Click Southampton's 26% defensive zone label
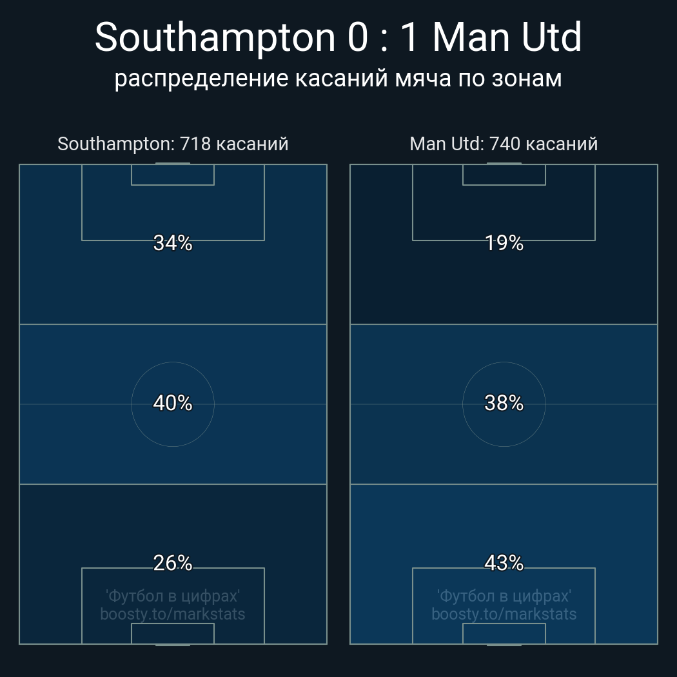The image size is (677, 677). (173, 563)
